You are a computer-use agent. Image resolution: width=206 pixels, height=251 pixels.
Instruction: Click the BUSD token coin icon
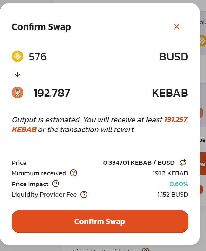17,57
